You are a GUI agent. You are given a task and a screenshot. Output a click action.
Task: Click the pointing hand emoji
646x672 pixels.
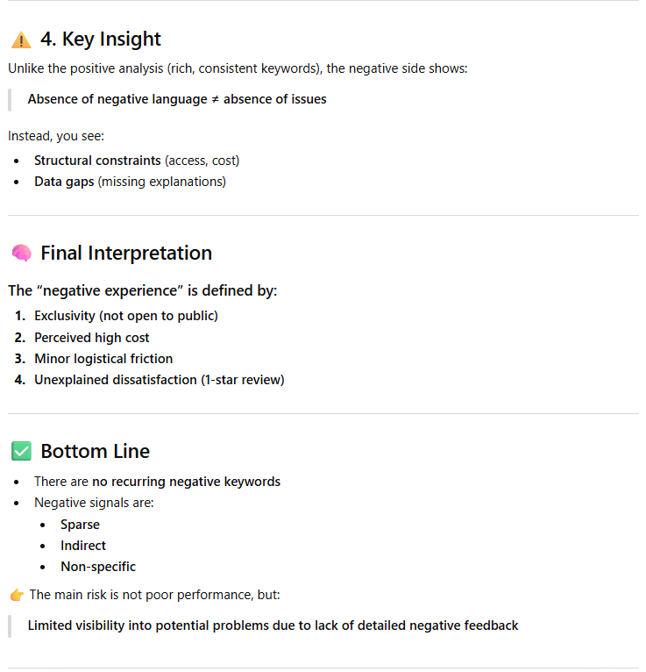point(17,595)
